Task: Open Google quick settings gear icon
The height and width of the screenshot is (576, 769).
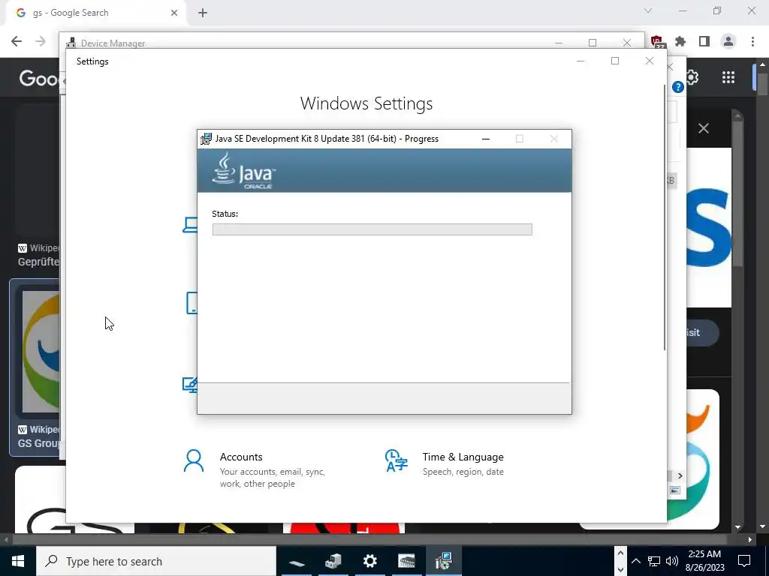Action: tap(692, 77)
